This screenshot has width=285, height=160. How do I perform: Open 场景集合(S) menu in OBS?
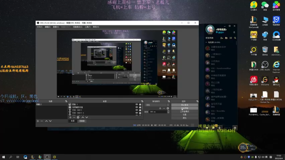(x=78, y=27)
